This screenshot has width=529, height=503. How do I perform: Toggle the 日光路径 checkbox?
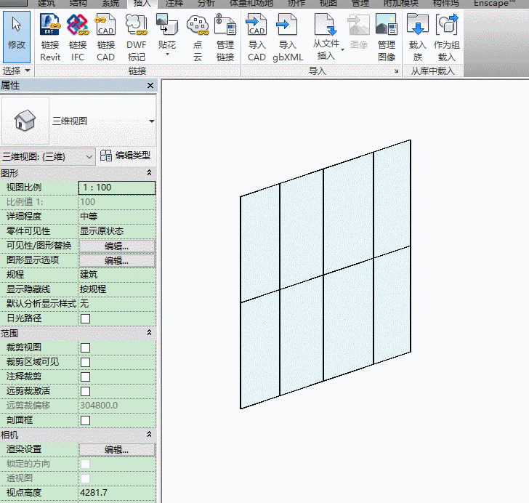(85, 318)
